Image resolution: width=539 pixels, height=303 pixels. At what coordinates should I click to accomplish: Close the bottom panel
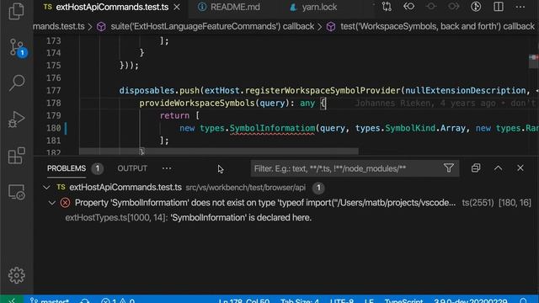click(x=520, y=168)
